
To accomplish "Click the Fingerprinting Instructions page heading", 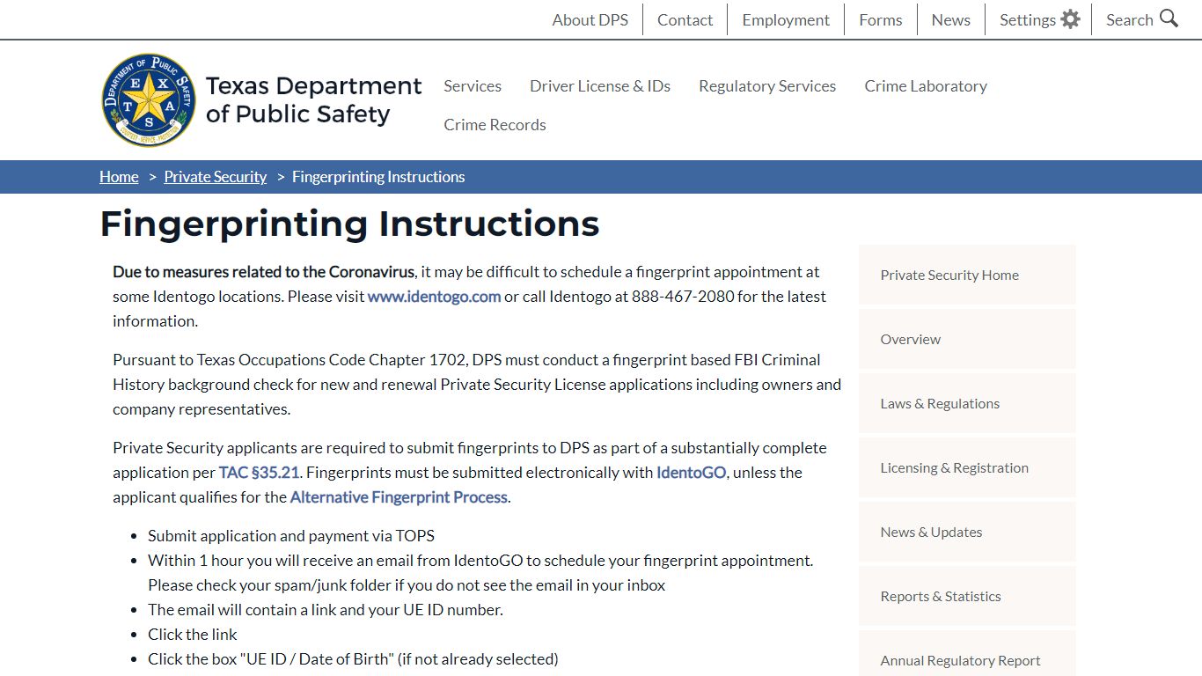I will 349,224.
